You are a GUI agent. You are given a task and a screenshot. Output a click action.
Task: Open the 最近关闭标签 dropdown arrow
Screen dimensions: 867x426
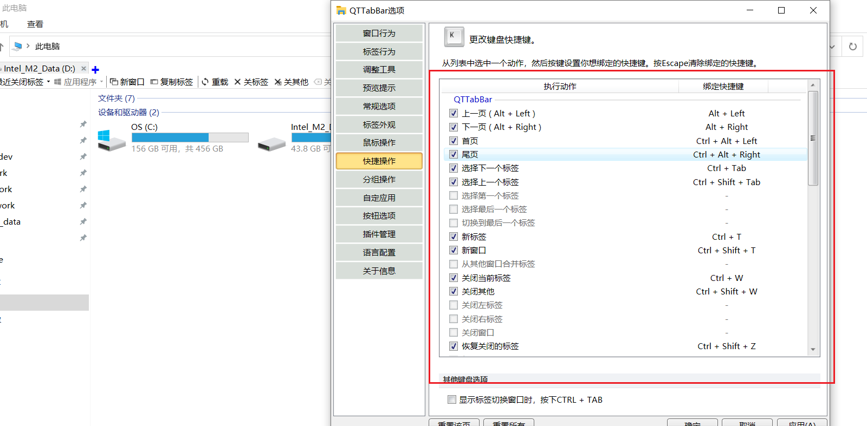coord(48,82)
